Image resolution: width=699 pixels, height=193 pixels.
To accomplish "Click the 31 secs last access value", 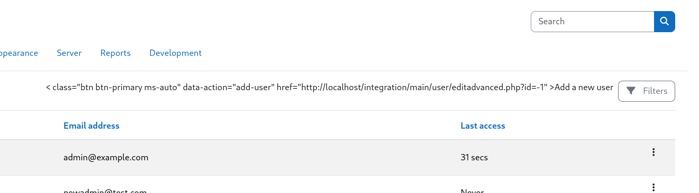I will click(x=474, y=158).
